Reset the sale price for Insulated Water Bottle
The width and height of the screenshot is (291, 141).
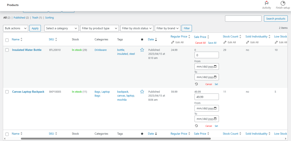click(x=196, y=84)
